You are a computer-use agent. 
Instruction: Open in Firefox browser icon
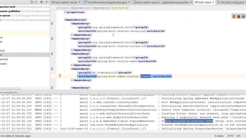[x=239, y=16]
